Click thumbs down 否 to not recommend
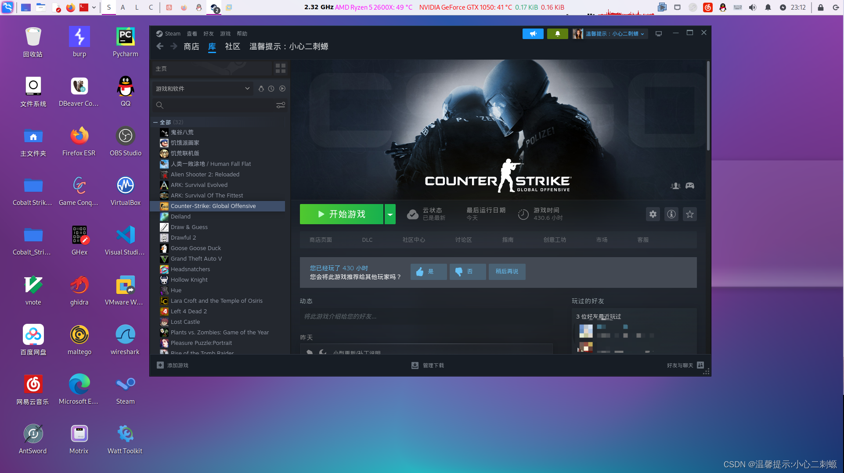The width and height of the screenshot is (844, 473). coord(467,272)
